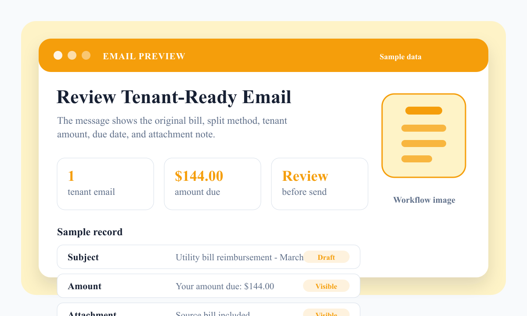527x316 pixels.
Task: Click the Amount field label
Action: tap(84, 286)
